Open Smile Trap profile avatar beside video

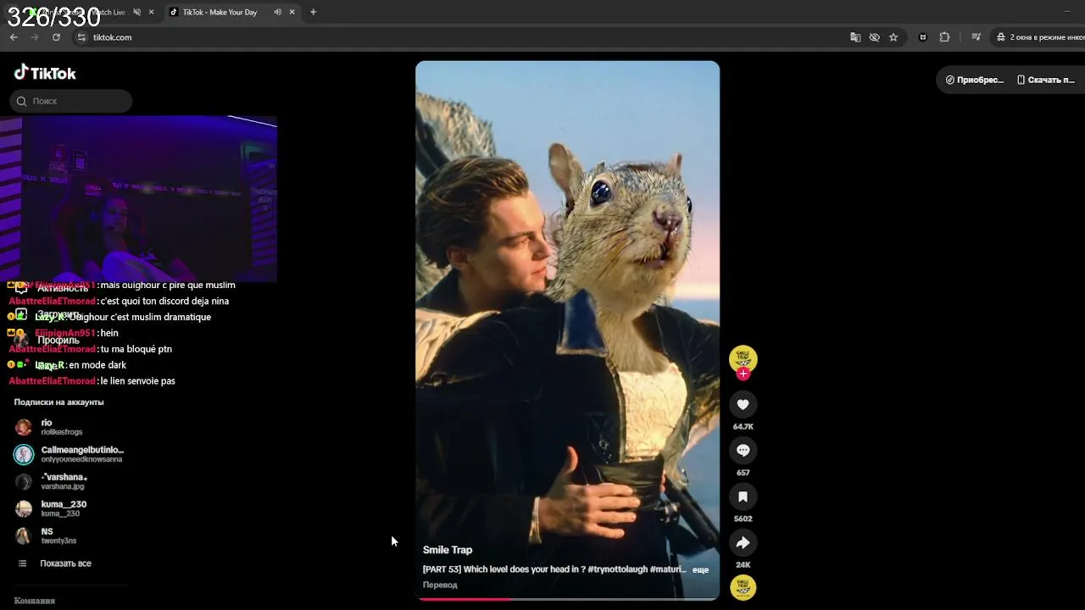[x=743, y=358]
